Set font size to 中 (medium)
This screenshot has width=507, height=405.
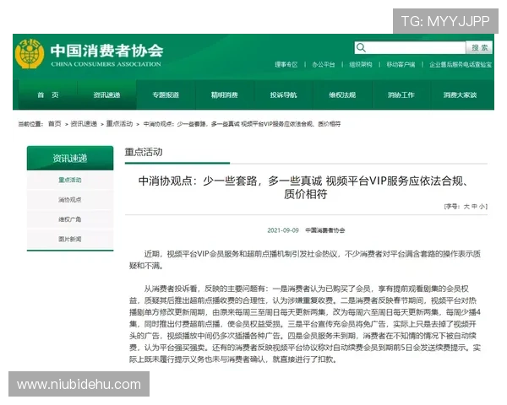[474, 207]
